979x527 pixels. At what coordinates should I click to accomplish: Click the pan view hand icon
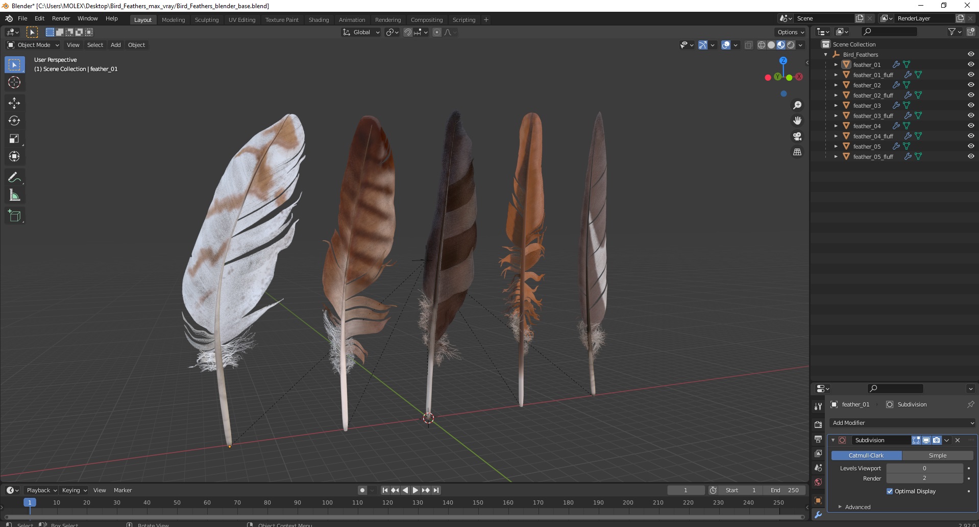[797, 121]
